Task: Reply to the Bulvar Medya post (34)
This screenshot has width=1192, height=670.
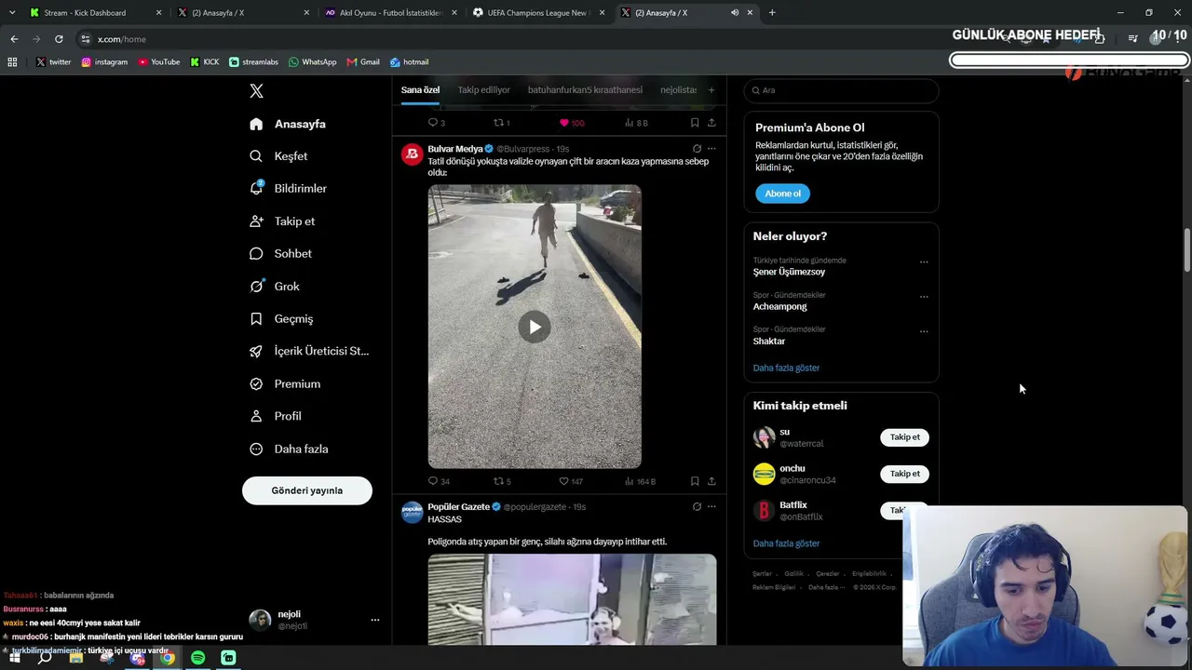Action: point(432,481)
